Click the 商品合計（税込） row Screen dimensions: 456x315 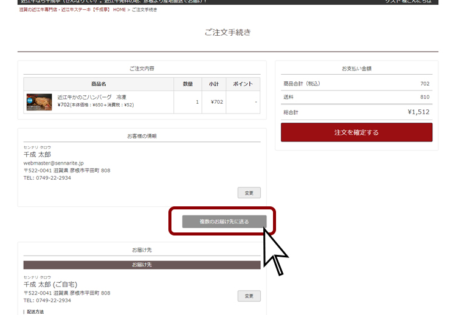356,83
